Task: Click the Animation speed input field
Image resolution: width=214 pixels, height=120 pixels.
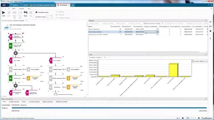Action: [x=48, y=17]
